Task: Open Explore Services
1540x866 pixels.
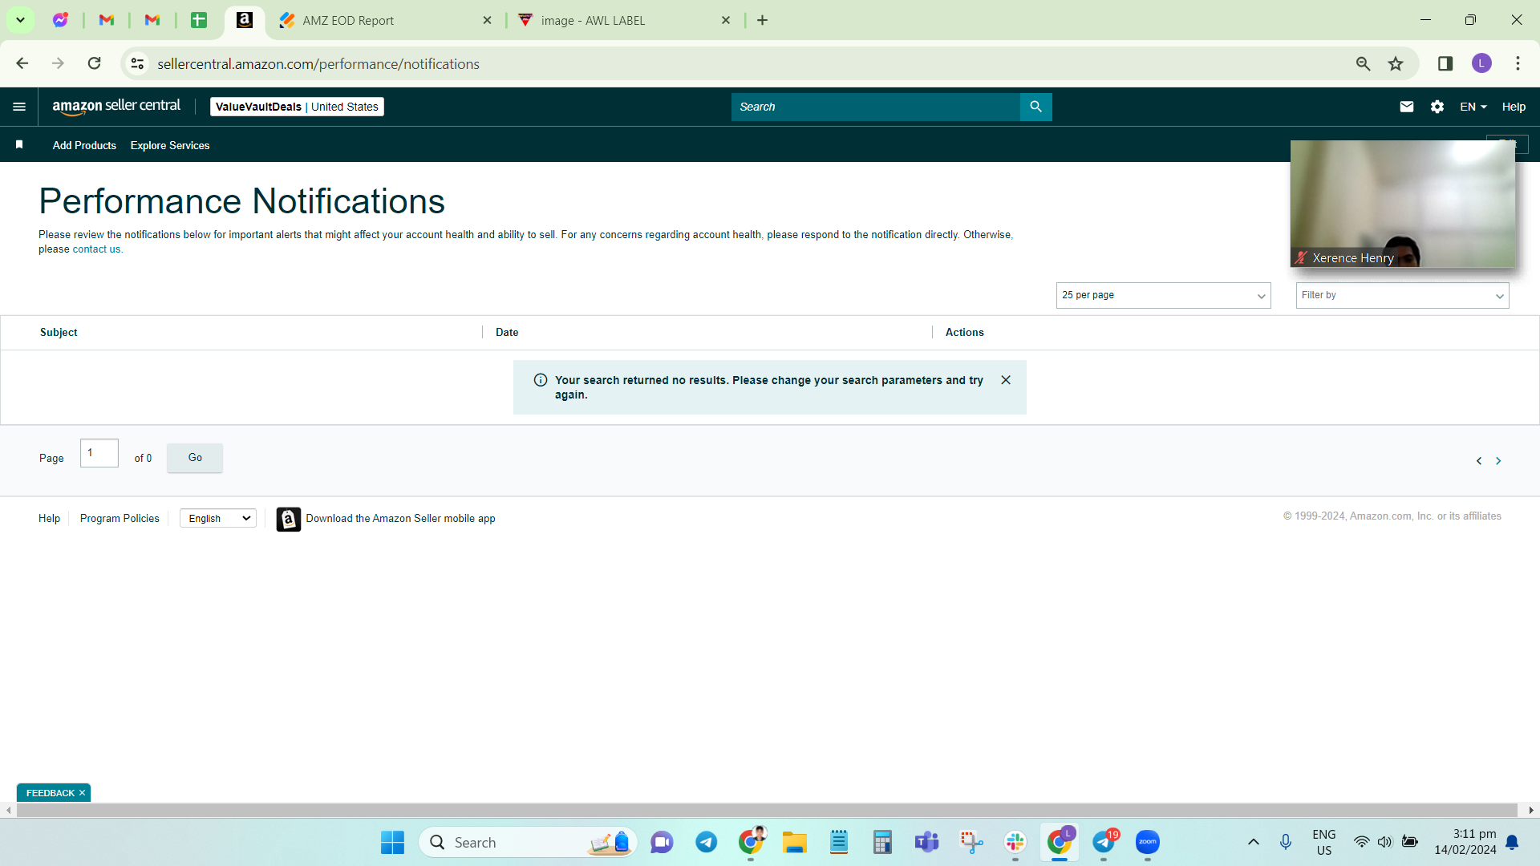Action: [x=170, y=145]
